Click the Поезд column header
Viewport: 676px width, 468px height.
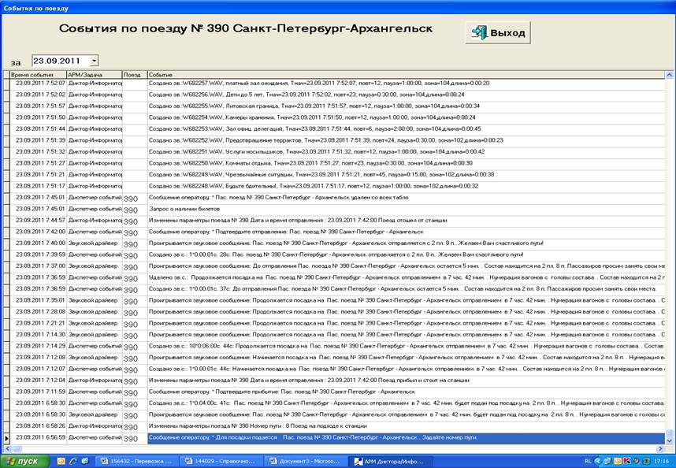click(x=134, y=74)
